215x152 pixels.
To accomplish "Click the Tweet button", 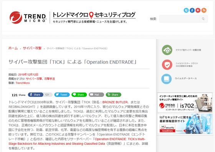I will click(x=62, y=95).
